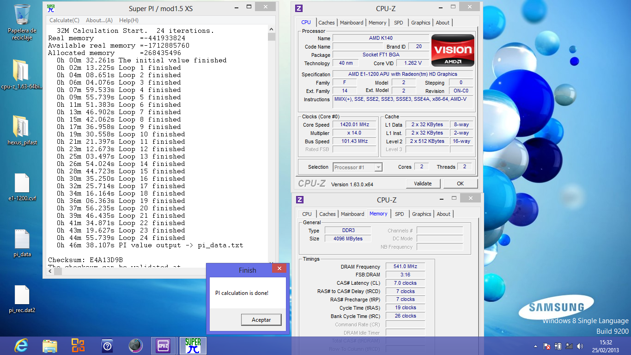Click the processor Name field AMD K140

[x=381, y=38]
